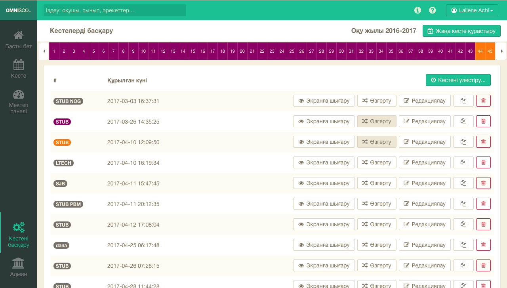This screenshot has height=288, width=507.
Task: Open the info icon in top bar
Action: point(417,10)
